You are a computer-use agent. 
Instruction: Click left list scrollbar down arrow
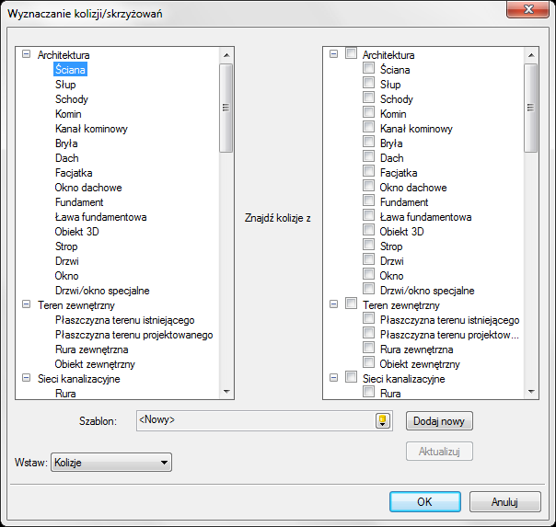pos(226,392)
